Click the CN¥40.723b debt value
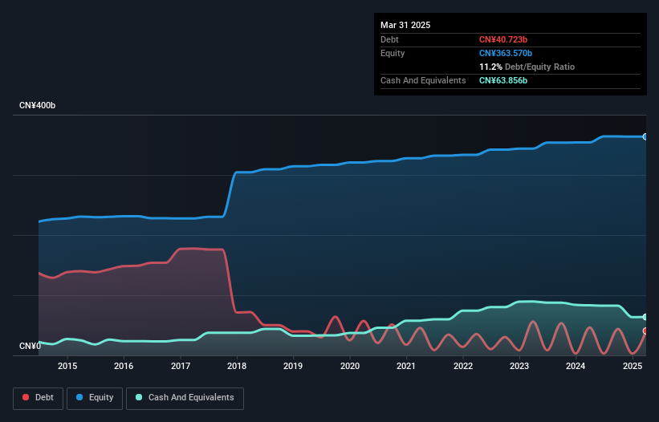Screen dimensions: 659x422 click(503, 39)
